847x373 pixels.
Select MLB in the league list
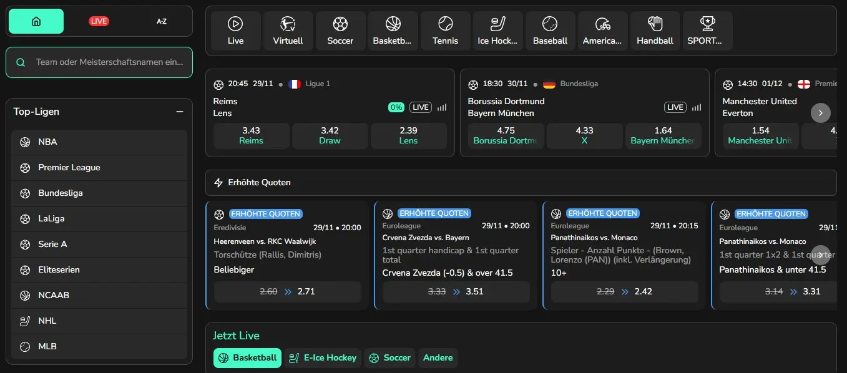(99, 347)
